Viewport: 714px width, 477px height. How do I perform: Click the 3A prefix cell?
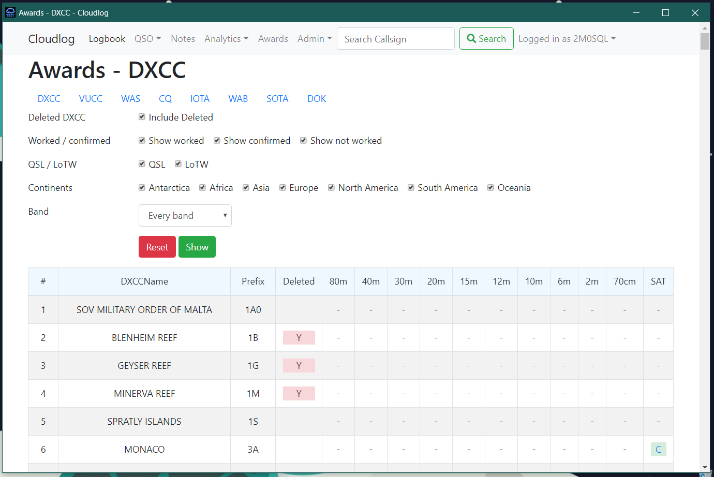pos(253,450)
